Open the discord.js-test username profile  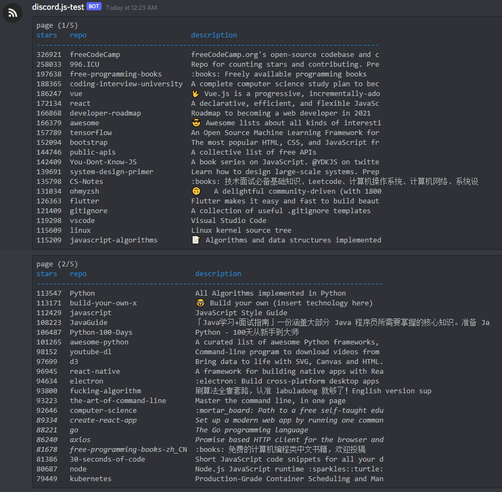[58, 7]
